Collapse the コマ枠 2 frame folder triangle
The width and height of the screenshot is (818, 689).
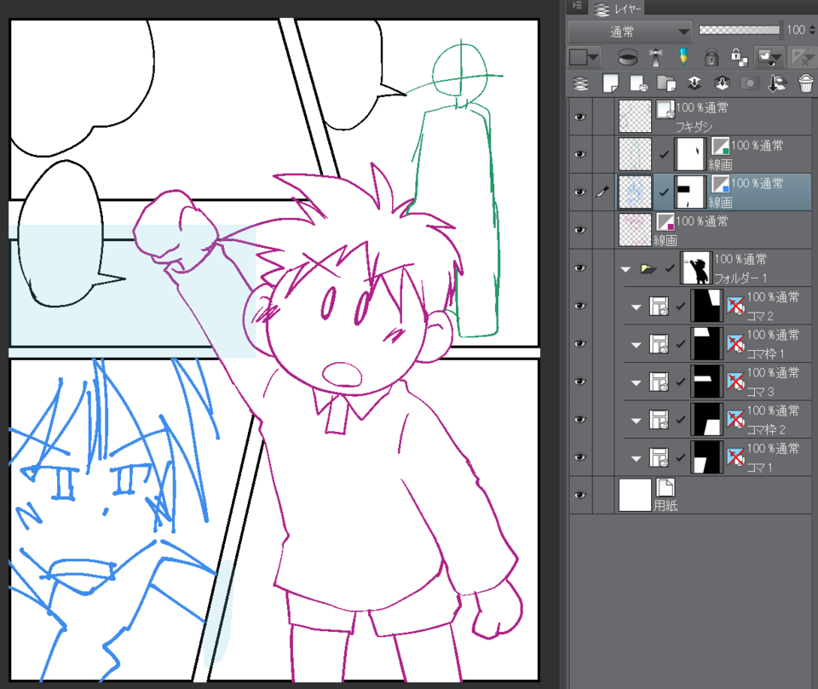(x=636, y=421)
